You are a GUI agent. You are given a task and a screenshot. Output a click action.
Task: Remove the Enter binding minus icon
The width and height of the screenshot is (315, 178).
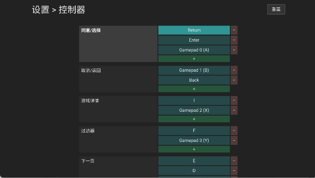[x=234, y=40]
